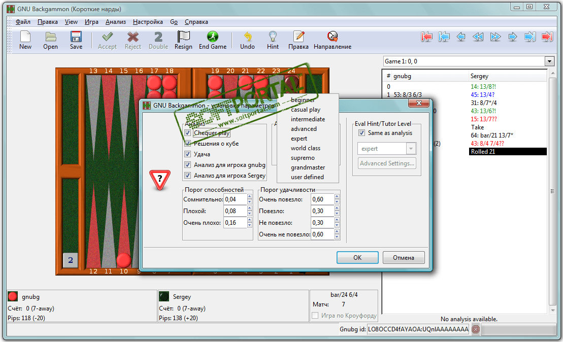
Task: Click the New game toolbar icon
Action: [x=25, y=37]
